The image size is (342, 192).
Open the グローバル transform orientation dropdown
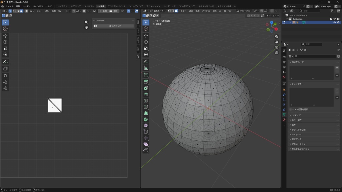(244, 11)
